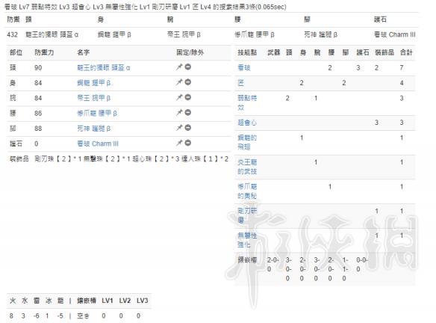The height and width of the screenshot is (323, 436).
Task: Pin the 鋼龍 body armor β row
Action: 178,82
